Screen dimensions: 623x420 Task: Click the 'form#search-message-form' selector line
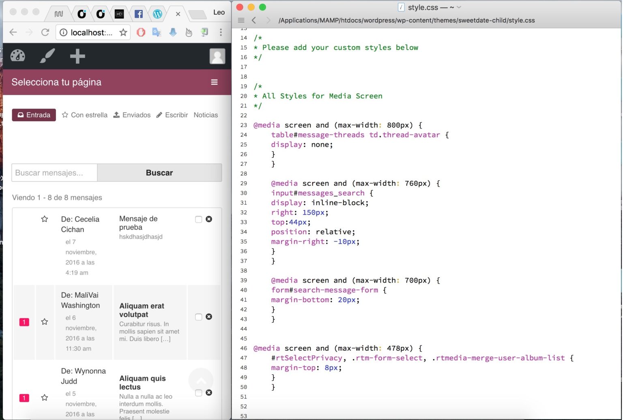tap(329, 290)
